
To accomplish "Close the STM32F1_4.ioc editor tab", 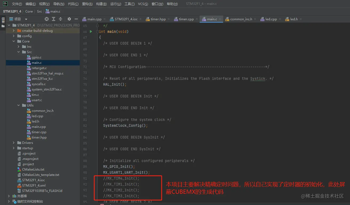I will tap(140, 19).
